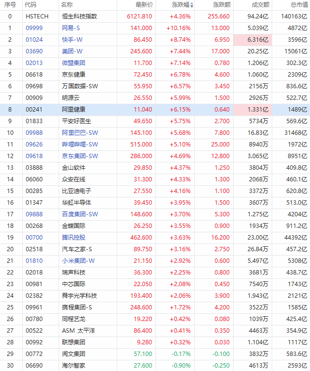
Task: Select 瑞声科技 row name
Action: coord(74,273)
